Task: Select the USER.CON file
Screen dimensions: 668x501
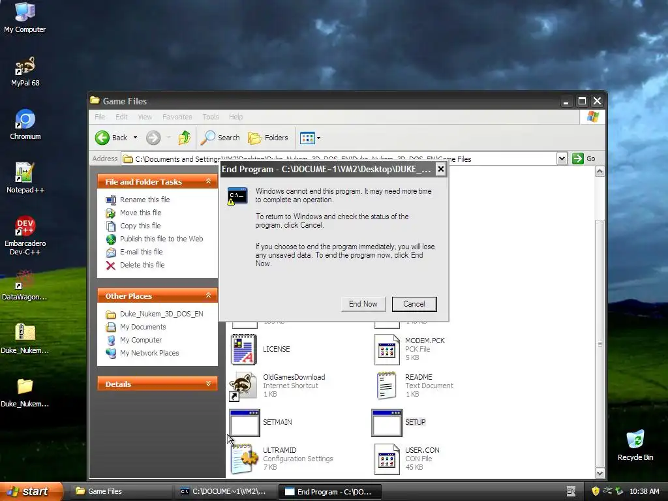Action: point(387,459)
